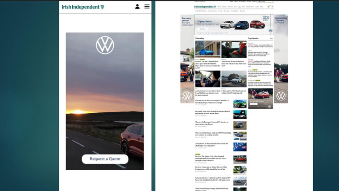Click the See Offers button in banner ad
Screen dimensions: 339x191
click(203, 29)
